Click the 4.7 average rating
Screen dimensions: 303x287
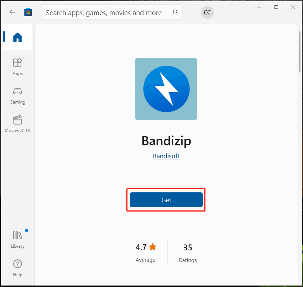click(x=146, y=252)
